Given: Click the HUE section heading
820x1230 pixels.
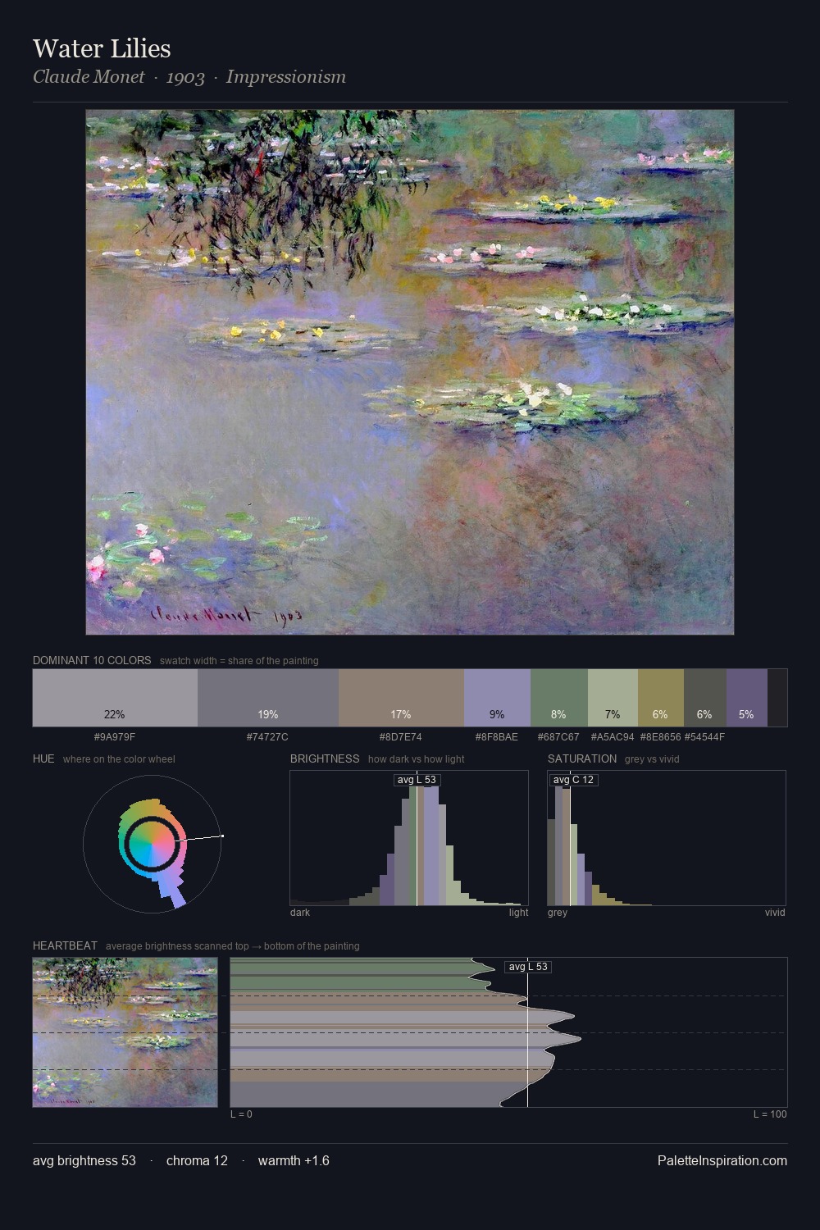Looking at the screenshot, I should [43, 758].
